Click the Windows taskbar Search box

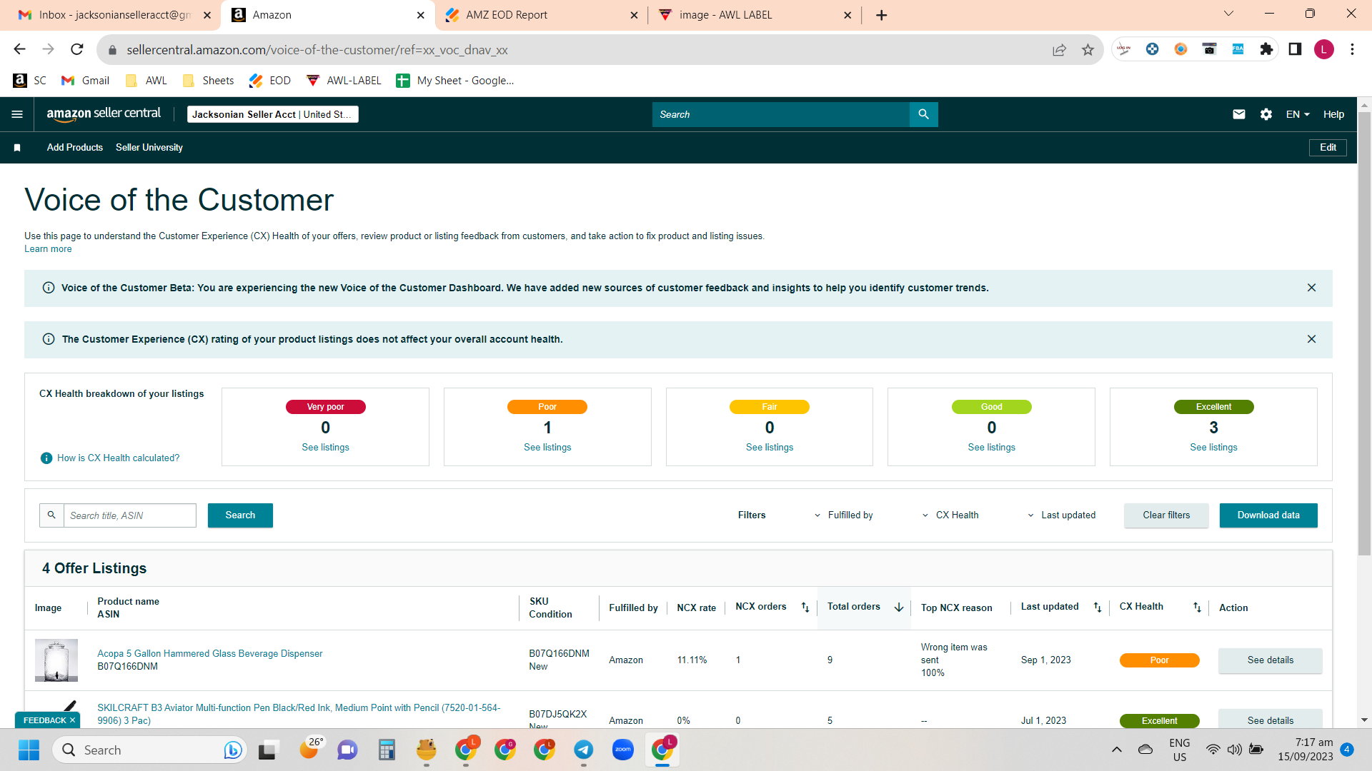point(150,750)
